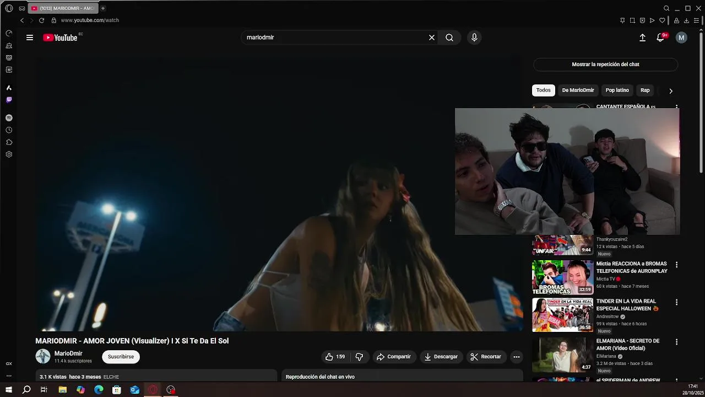
Task: Open GX Cleaner in Opera sidebar
Action: pyautogui.click(x=9, y=46)
